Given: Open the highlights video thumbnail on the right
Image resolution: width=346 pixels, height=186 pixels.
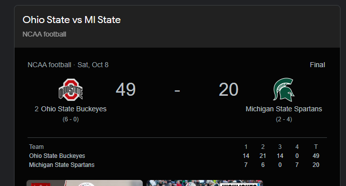Looking at the screenshot, I should coord(205,183).
